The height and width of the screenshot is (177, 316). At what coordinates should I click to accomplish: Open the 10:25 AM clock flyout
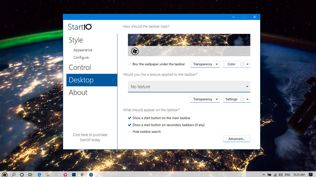299,175
